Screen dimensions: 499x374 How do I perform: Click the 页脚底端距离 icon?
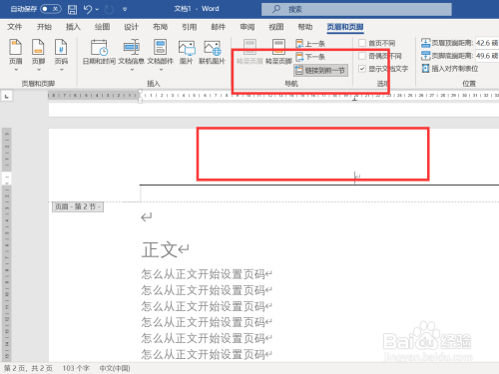tap(425, 56)
